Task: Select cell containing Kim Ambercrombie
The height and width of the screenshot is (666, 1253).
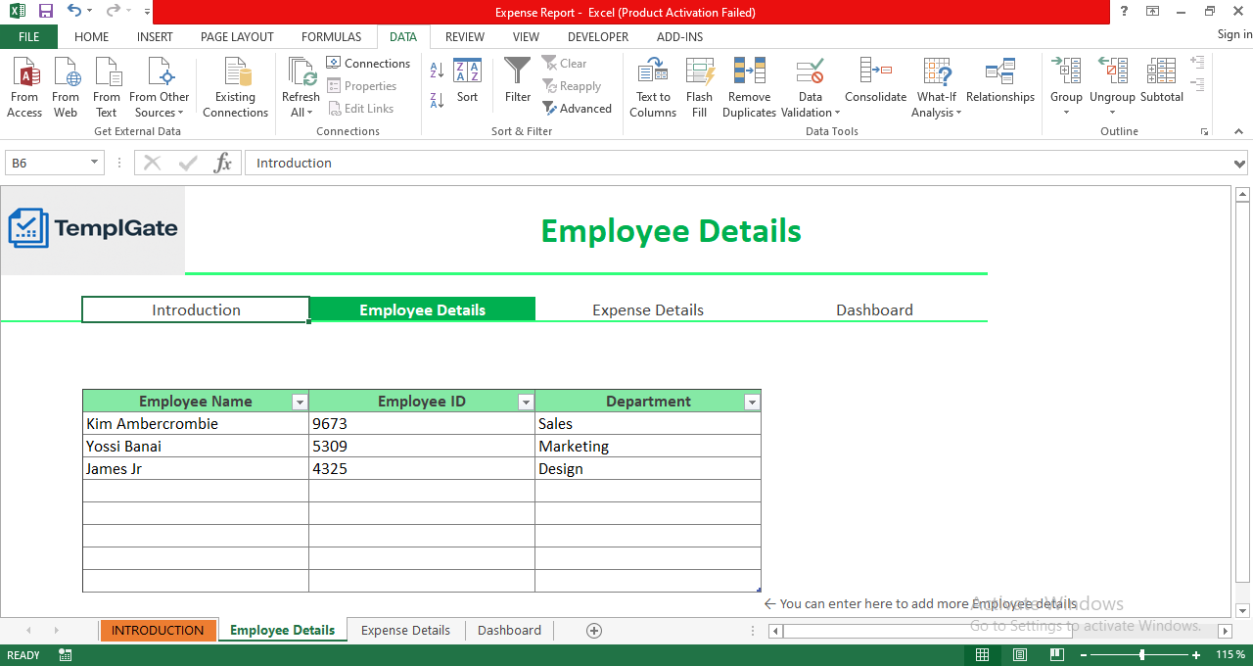Action: tap(196, 423)
